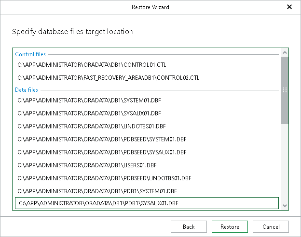Click the Data files section header
Screen dimensions: 301x237
coord(27,89)
